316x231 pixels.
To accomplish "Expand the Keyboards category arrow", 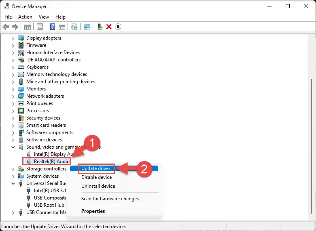I will point(13,67).
